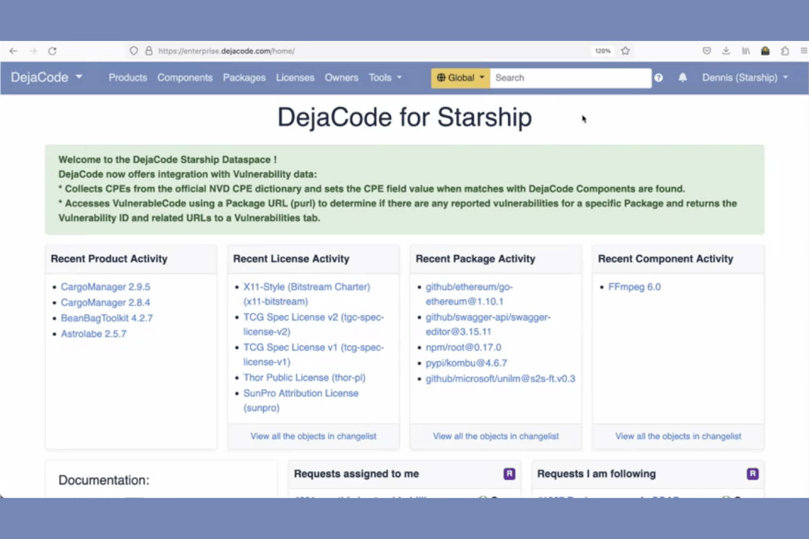
Task: Open TCG Spec License v1 link
Action: click(313, 355)
